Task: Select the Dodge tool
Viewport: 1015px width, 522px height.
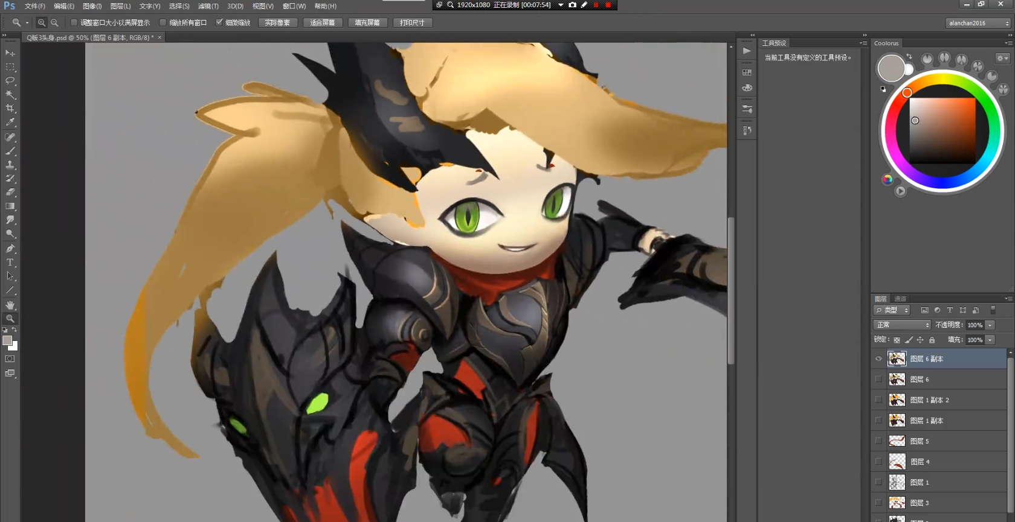Action: coord(10,234)
